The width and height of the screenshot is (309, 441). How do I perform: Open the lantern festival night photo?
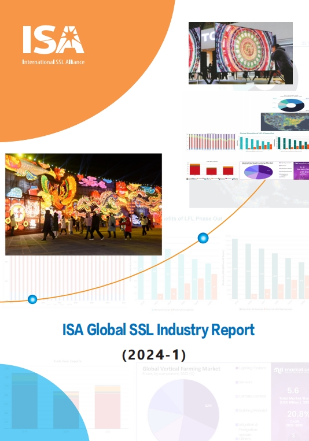[83, 204]
